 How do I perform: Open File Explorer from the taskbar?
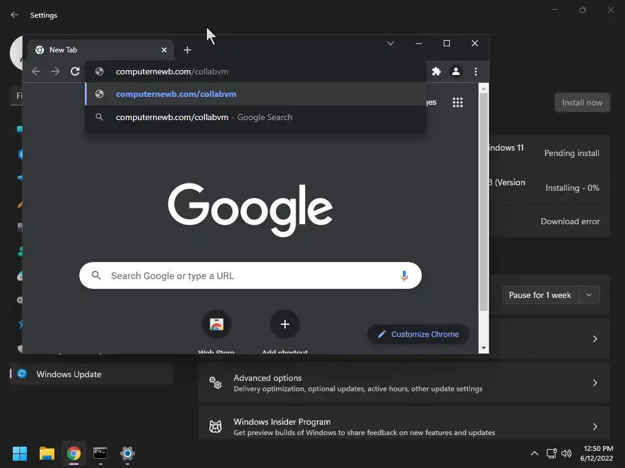click(x=46, y=453)
